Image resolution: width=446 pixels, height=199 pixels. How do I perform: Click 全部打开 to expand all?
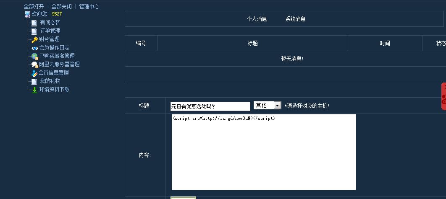(x=34, y=7)
